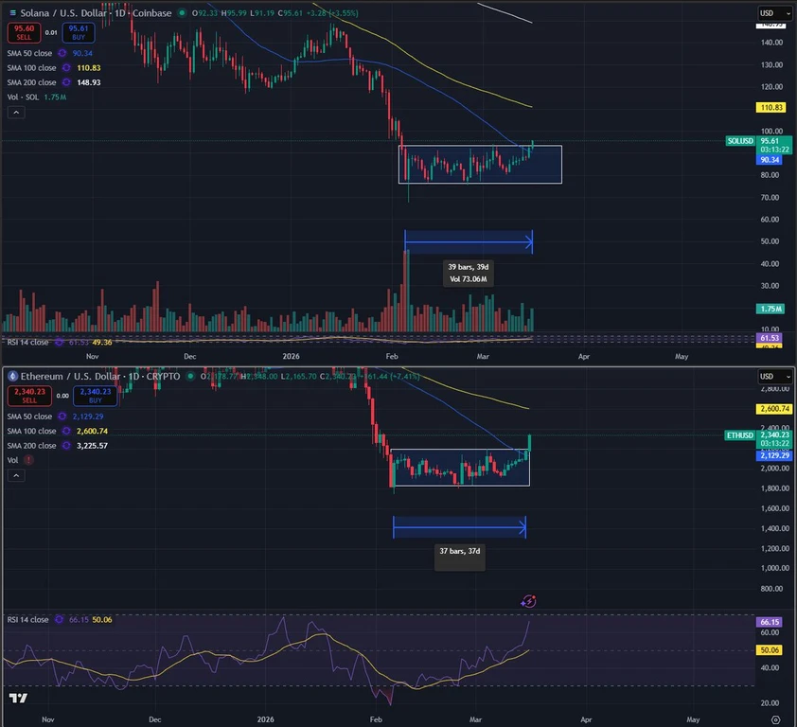Open settings icon for SMA 50 on Solana chart

click(x=62, y=53)
